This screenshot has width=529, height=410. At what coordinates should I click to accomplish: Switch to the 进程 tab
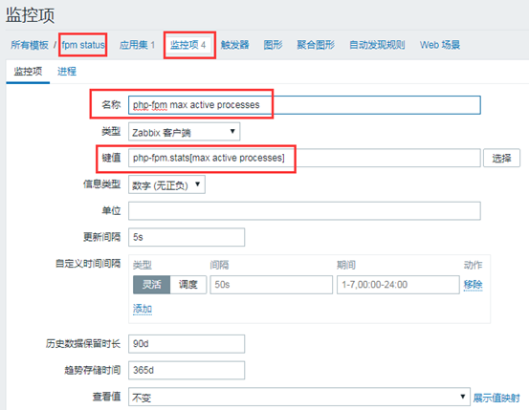point(67,71)
